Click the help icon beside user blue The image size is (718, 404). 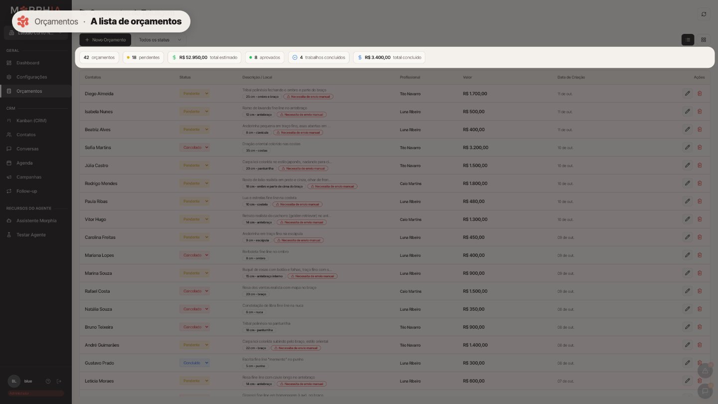pos(48,381)
